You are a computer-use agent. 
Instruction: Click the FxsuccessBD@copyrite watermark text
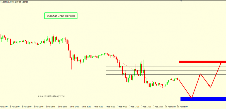(51, 96)
